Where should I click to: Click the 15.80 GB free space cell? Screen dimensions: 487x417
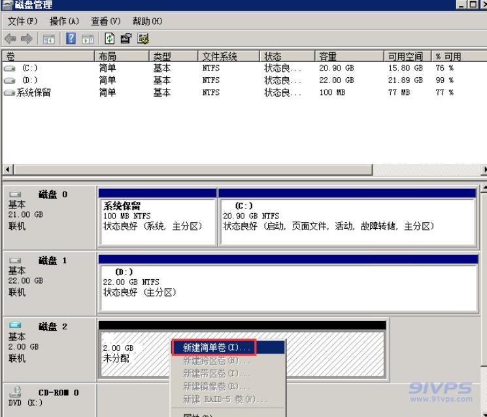click(405, 68)
